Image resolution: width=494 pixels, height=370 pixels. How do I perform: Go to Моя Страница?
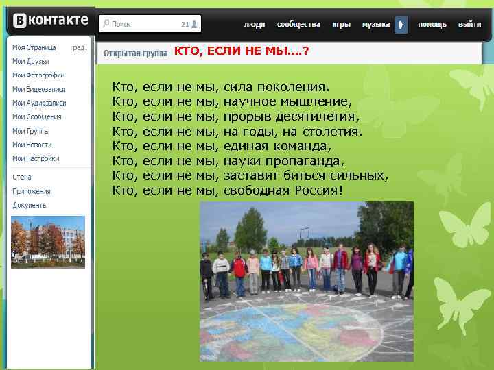pyautogui.click(x=34, y=47)
